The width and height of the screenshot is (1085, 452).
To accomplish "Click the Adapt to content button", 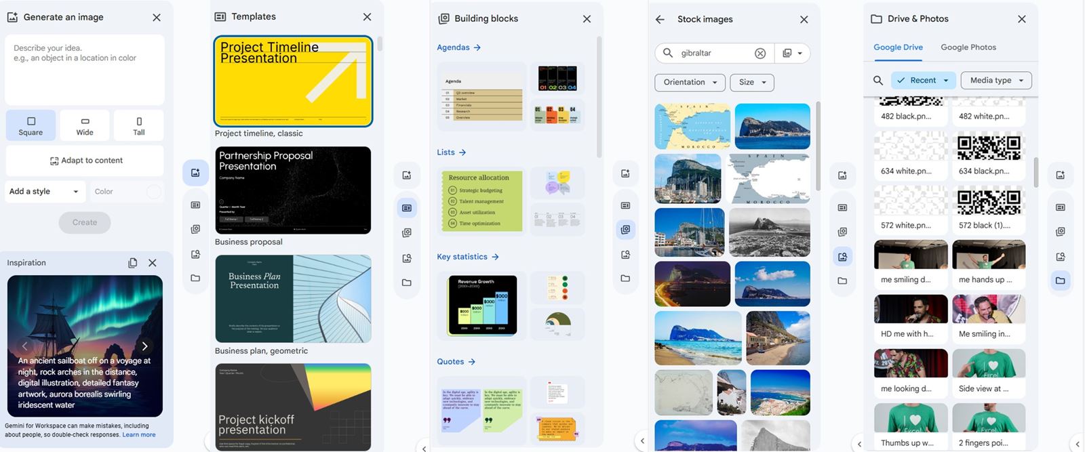I will (85, 161).
